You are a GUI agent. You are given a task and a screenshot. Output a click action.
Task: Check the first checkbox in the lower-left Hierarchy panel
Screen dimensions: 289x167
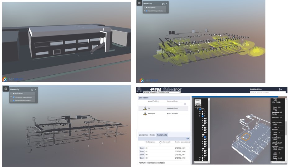14,93
